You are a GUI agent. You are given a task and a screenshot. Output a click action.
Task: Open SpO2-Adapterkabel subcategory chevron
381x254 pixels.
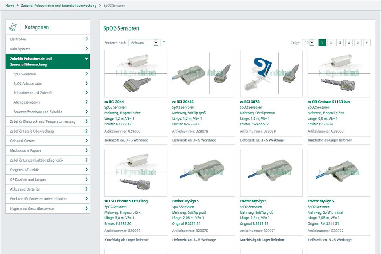click(x=87, y=83)
